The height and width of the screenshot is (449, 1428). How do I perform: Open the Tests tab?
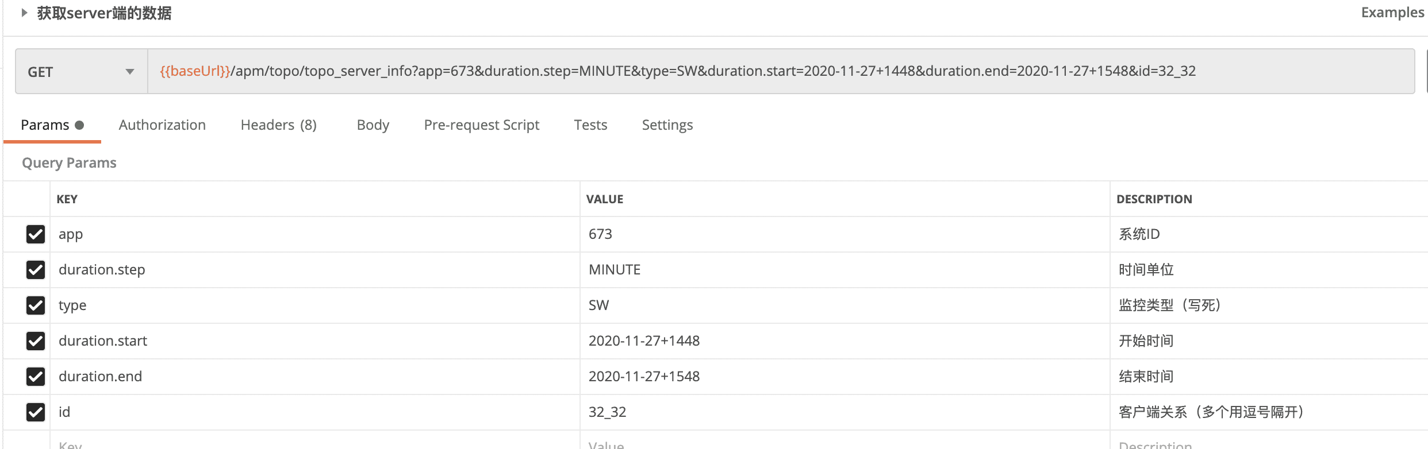tap(590, 125)
